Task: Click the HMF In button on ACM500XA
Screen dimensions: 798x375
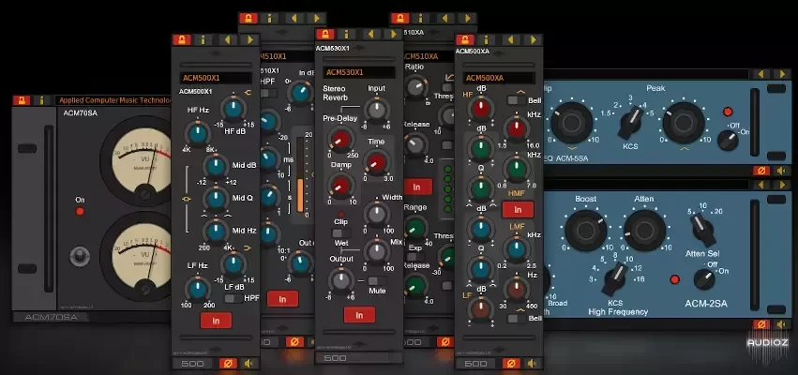Action: [x=518, y=210]
